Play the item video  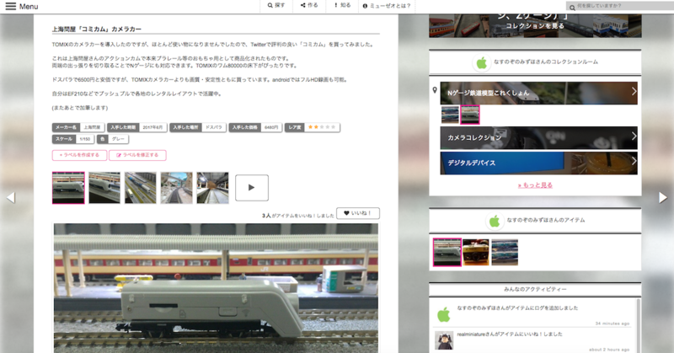252,188
